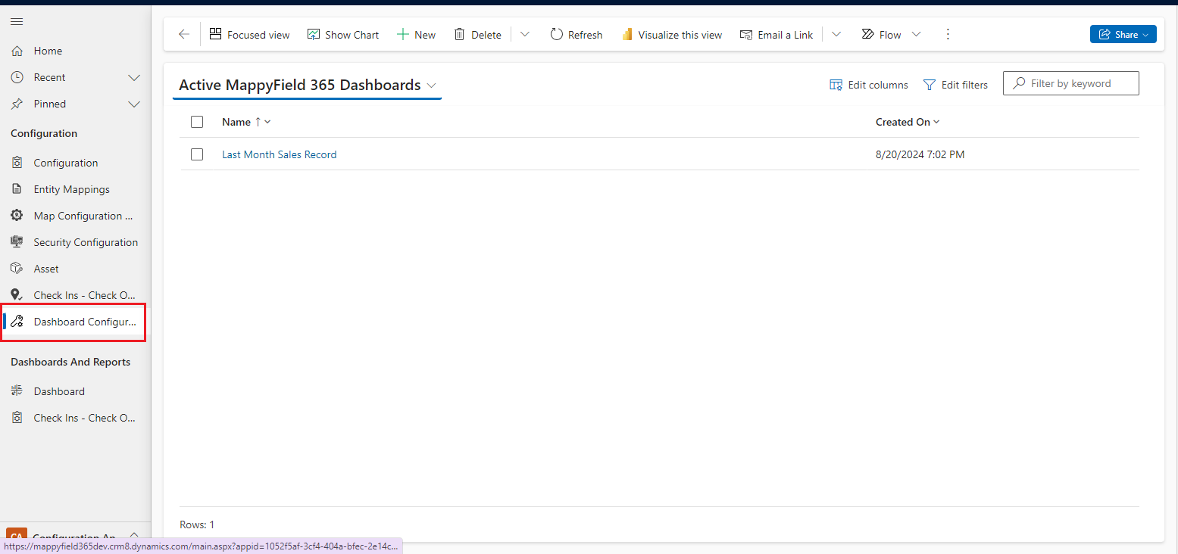The image size is (1178, 554).
Task: Click the Entity Mappings document icon
Action: [x=17, y=189]
